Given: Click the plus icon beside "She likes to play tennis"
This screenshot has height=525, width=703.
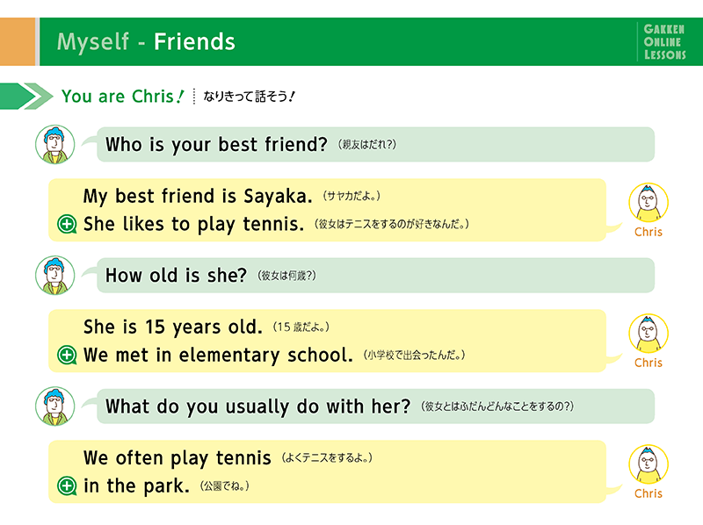Looking at the screenshot, I should 67,225.
